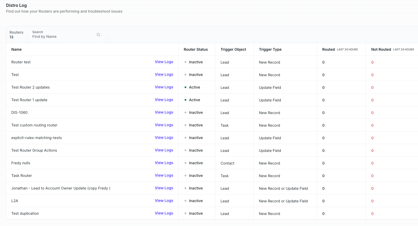The height and width of the screenshot is (226, 418).
Task: Select the Jonathan - Lead to Account Owner Update row name
Action: point(61,188)
